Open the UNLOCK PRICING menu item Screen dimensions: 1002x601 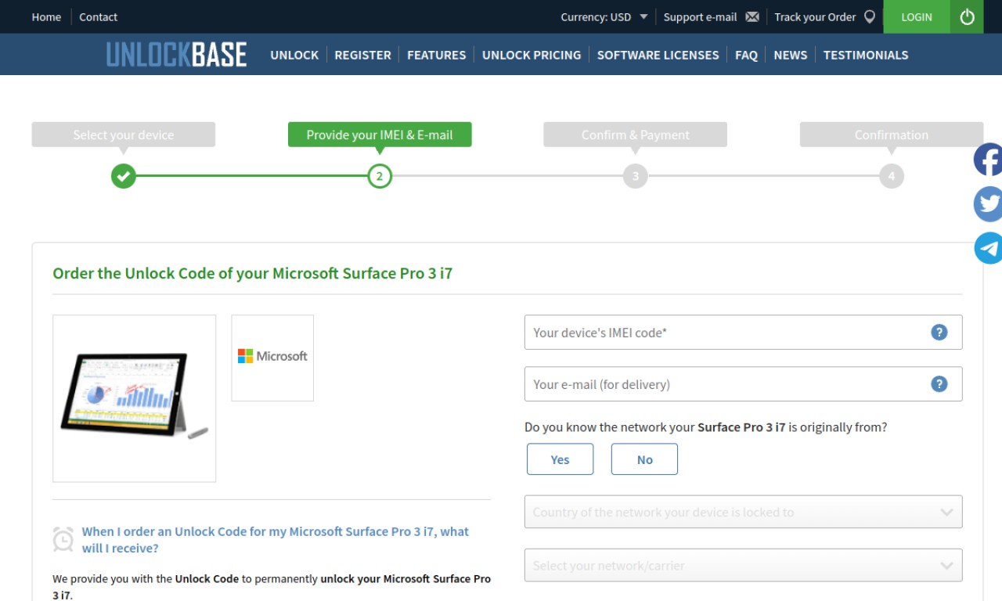tap(532, 55)
